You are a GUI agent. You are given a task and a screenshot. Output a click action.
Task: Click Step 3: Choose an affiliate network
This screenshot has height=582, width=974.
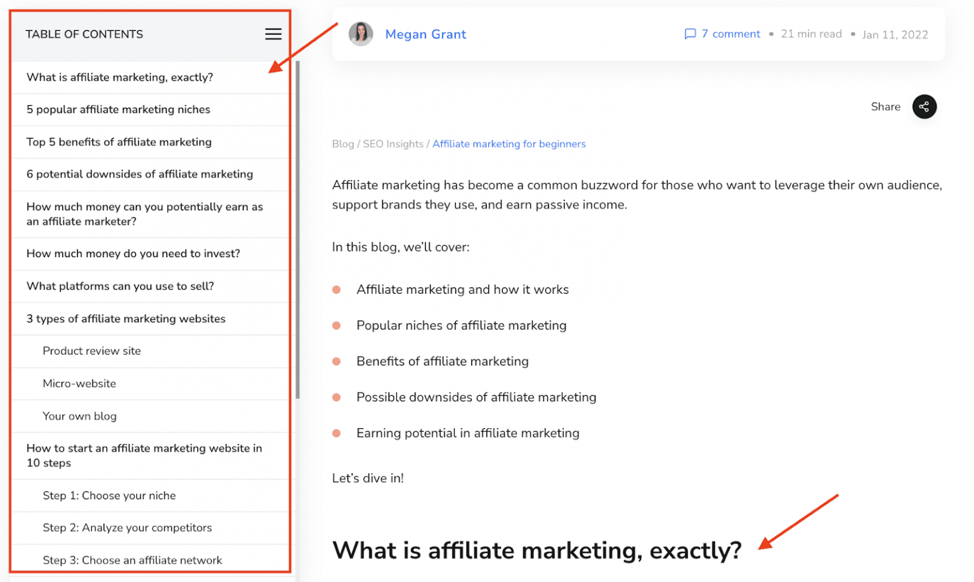pyautogui.click(x=133, y=560)
